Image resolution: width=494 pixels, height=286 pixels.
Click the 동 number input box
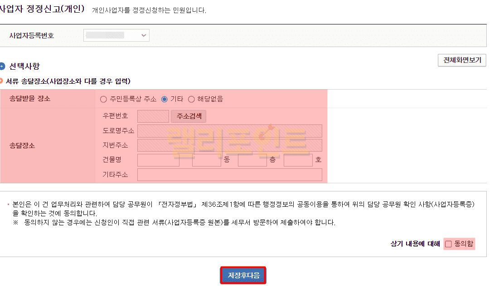coord(206,160)
